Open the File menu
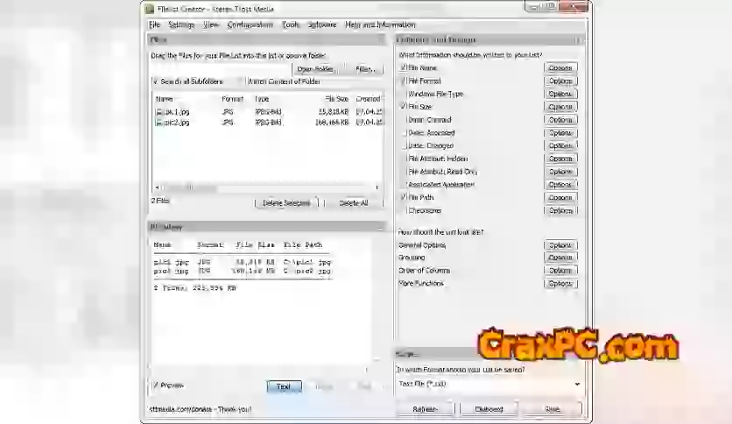Image resolution: width=732 pixels, height=424 pixels. [154, 25]
